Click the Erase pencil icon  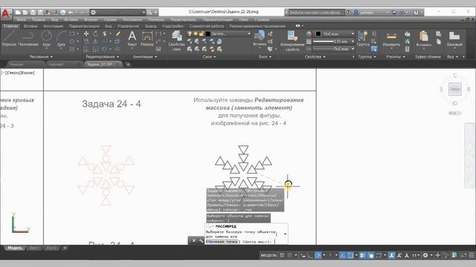(118, 33)
